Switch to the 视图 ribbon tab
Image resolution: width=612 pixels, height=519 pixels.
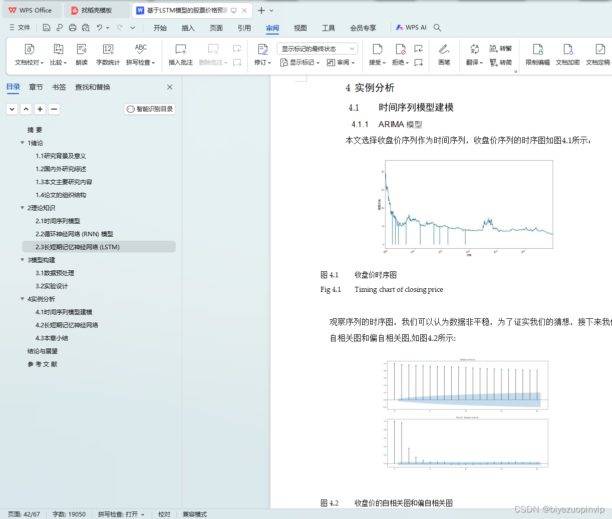300,28
